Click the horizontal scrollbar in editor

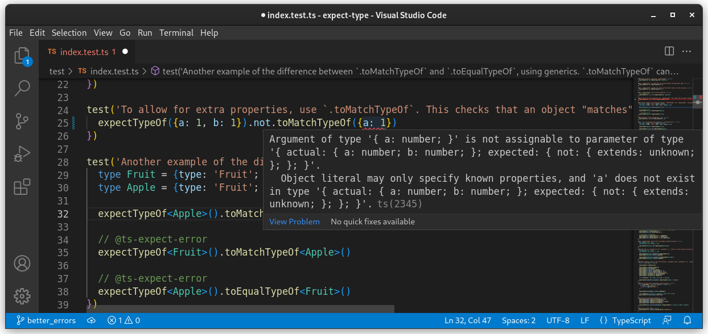coord(240,309)
